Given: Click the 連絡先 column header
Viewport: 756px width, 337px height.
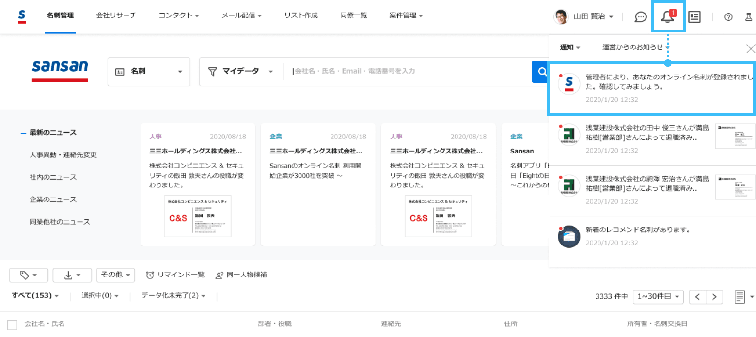Looking at the screenshot, I should (x=391, y=324).
